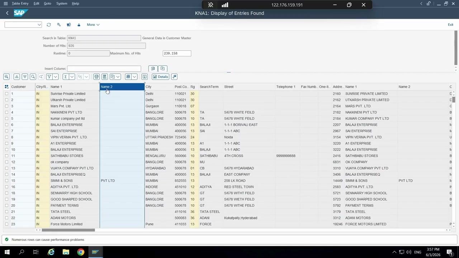Open Chrome from the Windows taskbar

click(x=81, y=252)
